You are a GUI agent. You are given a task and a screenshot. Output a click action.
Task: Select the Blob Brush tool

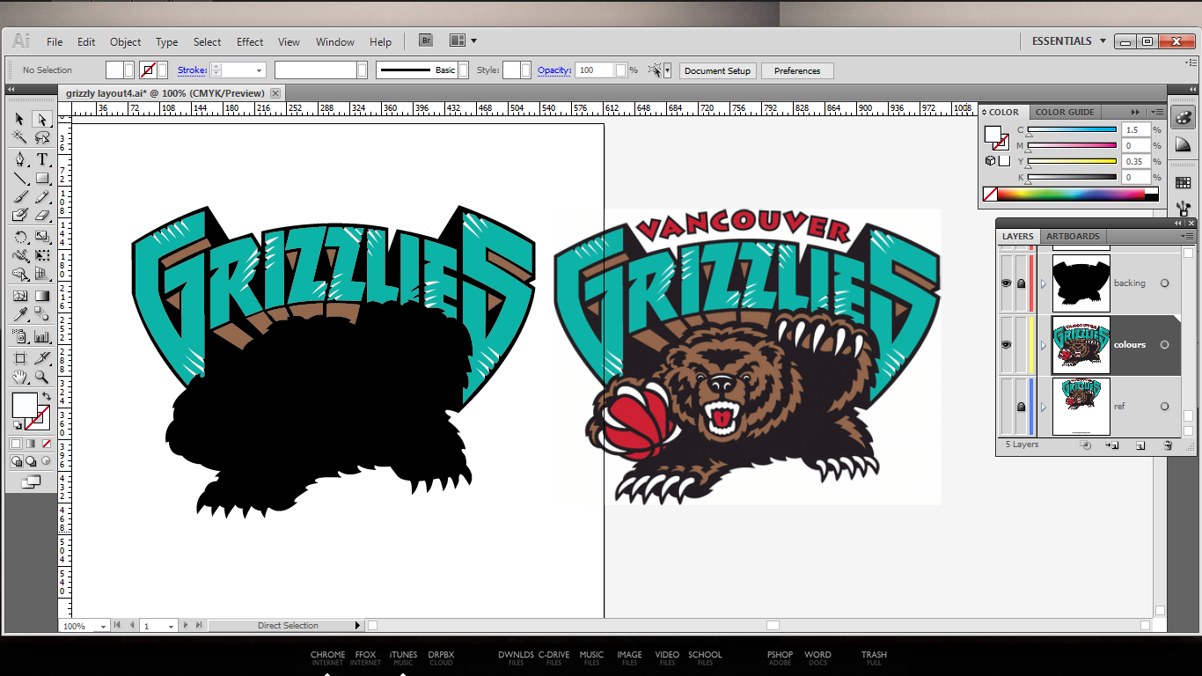[19, 215]
